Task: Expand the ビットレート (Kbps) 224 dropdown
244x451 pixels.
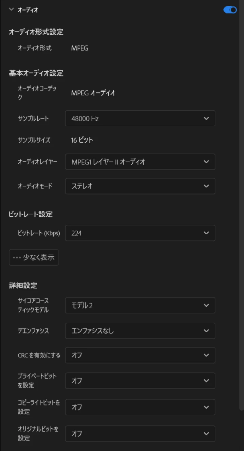Action: coord(140,233)
